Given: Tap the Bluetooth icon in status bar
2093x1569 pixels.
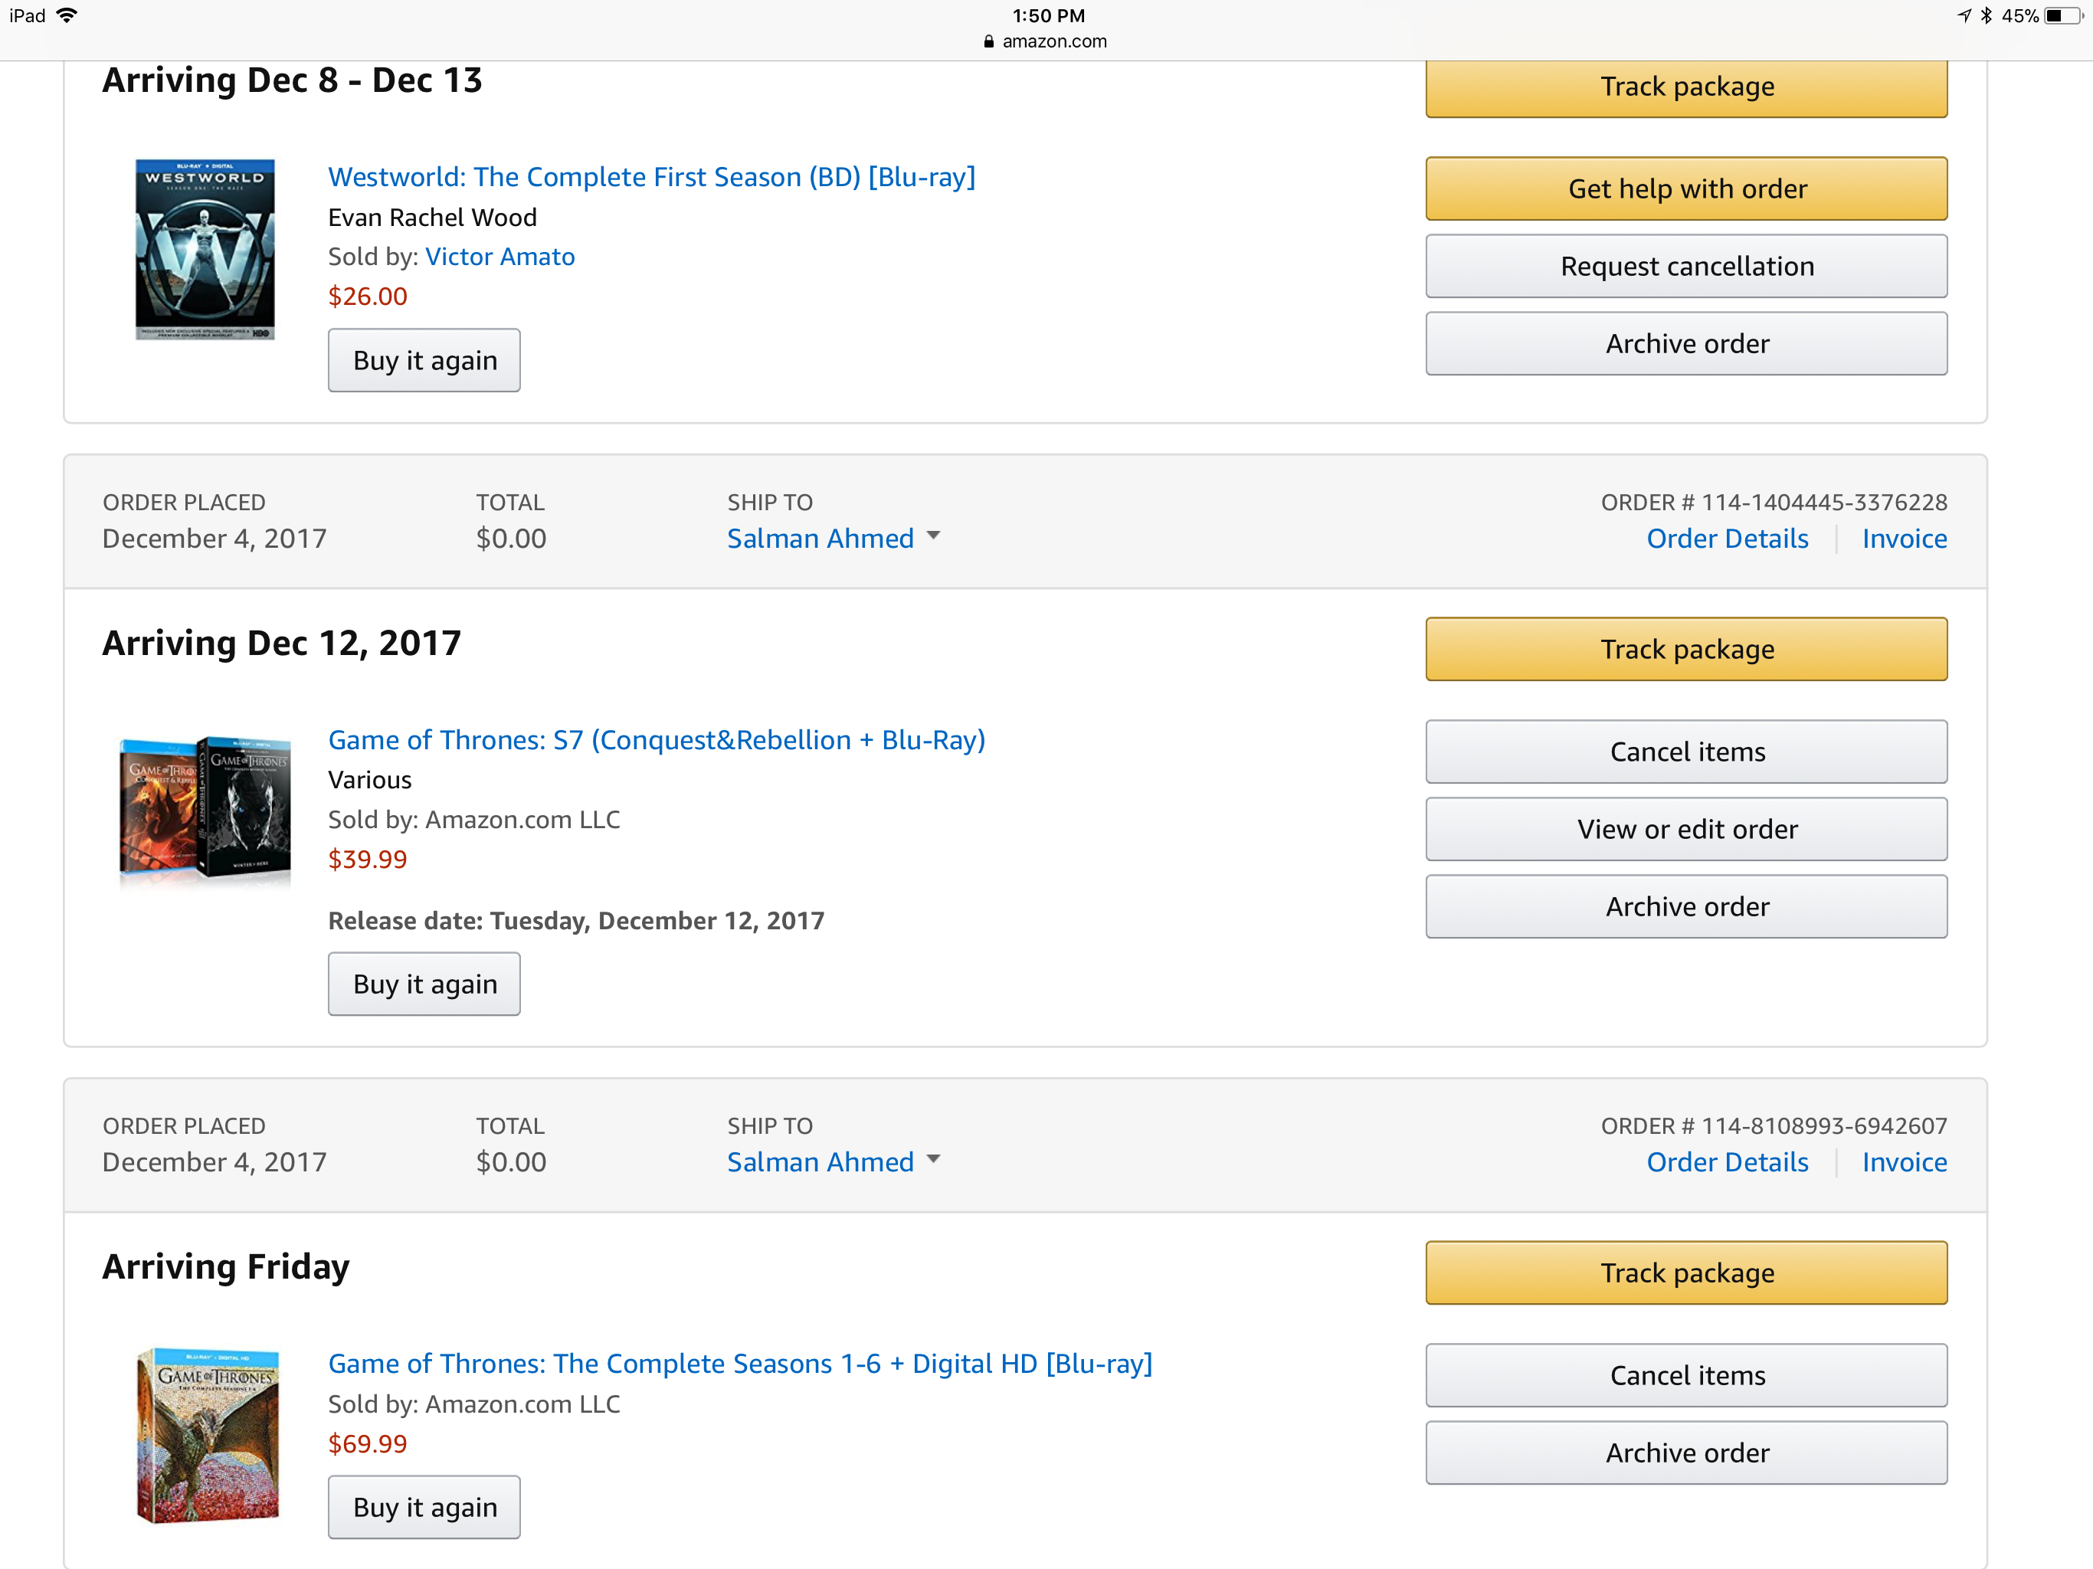Looking at the screenshot, I should [x=1985, y=15].
